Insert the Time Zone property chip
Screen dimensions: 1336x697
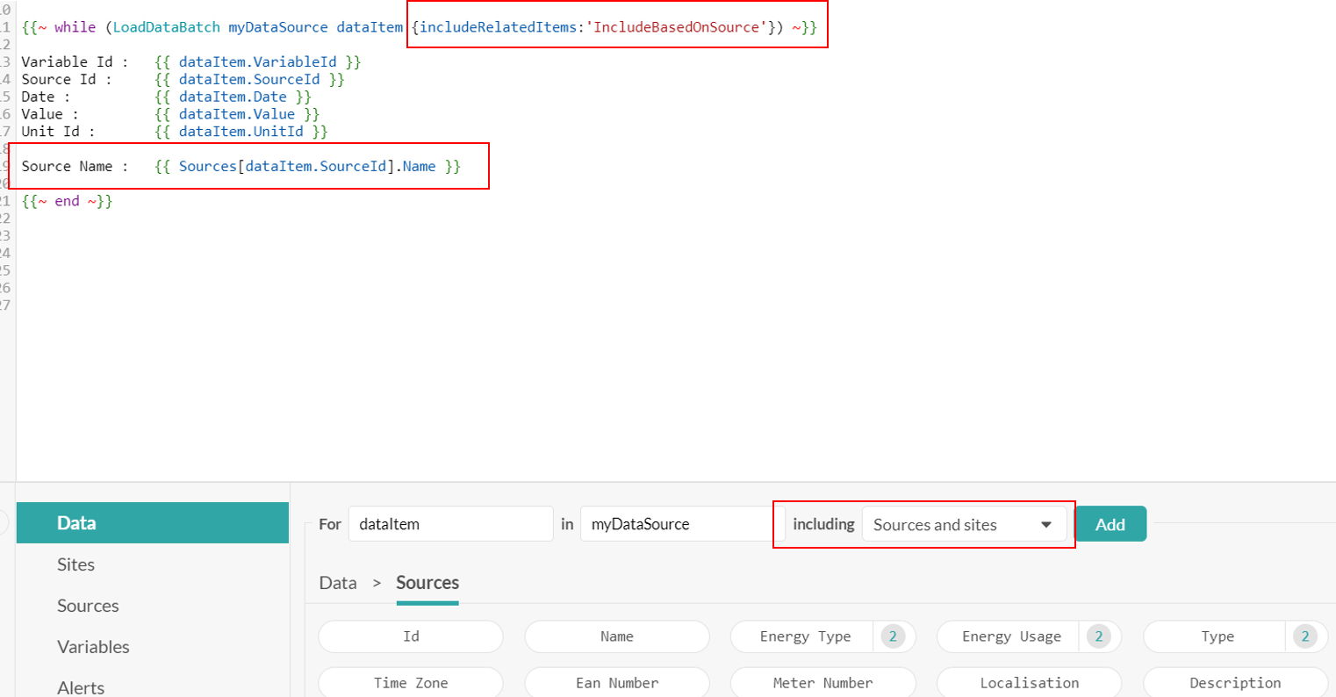tap(411, 683)
